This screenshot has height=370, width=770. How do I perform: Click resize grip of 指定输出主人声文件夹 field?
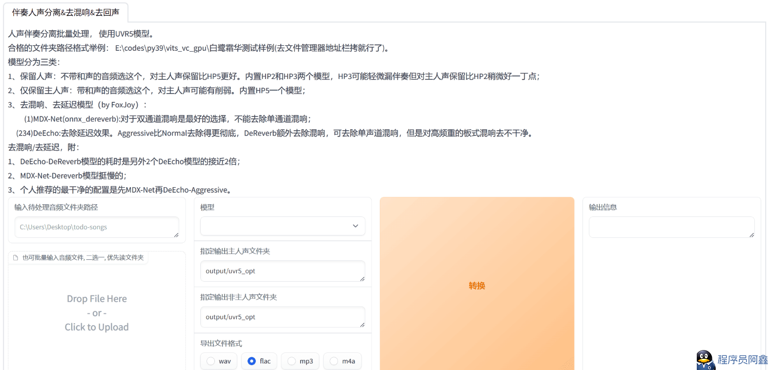(362, 279)
